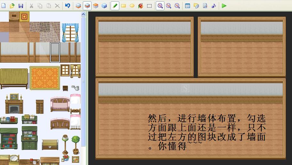Set zoom to 1/4 scale

(177, 6)
